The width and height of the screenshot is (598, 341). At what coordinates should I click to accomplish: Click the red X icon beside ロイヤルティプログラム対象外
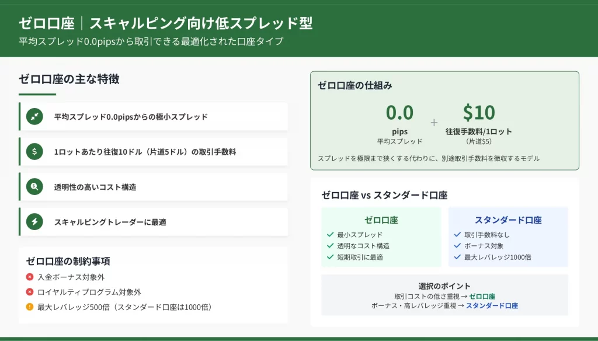(x=30, y=292)
